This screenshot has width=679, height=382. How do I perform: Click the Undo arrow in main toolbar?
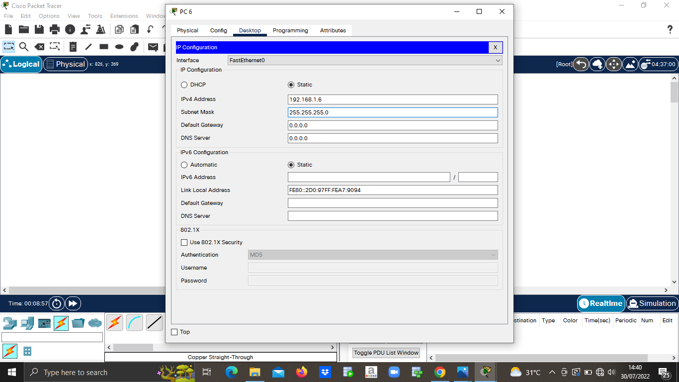150,29
